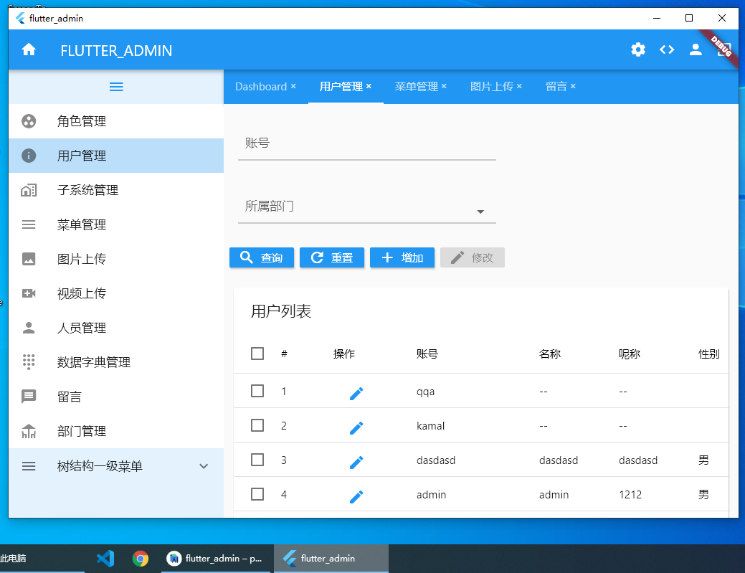This screenshot has width=745, height=573.
Task: Click the 角色管理 sidebar icon
Action: (x=29, y=121)
